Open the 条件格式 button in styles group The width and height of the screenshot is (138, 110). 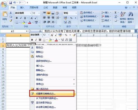click(87, 13)
